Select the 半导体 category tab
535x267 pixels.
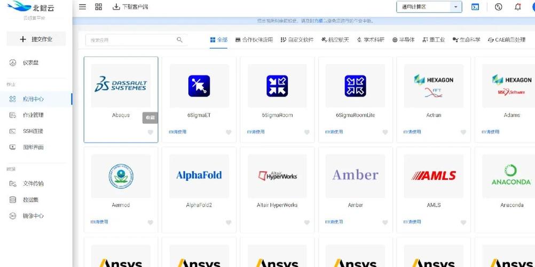[x=403, y=40]
